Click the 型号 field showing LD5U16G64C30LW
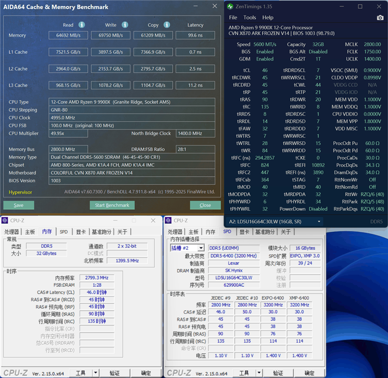388x378 pixels. [233, 278]
